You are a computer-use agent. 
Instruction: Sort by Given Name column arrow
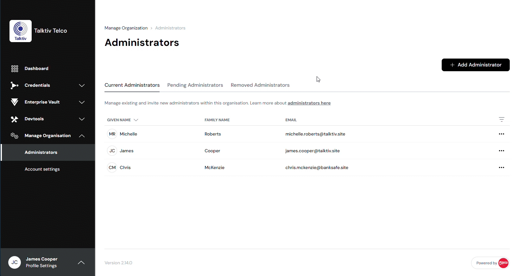click(x=136, y=120)
